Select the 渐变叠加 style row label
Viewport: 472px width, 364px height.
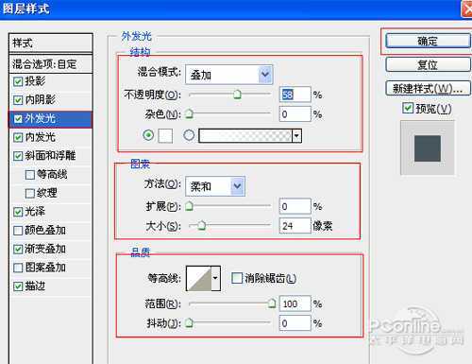tap(45, 249)
